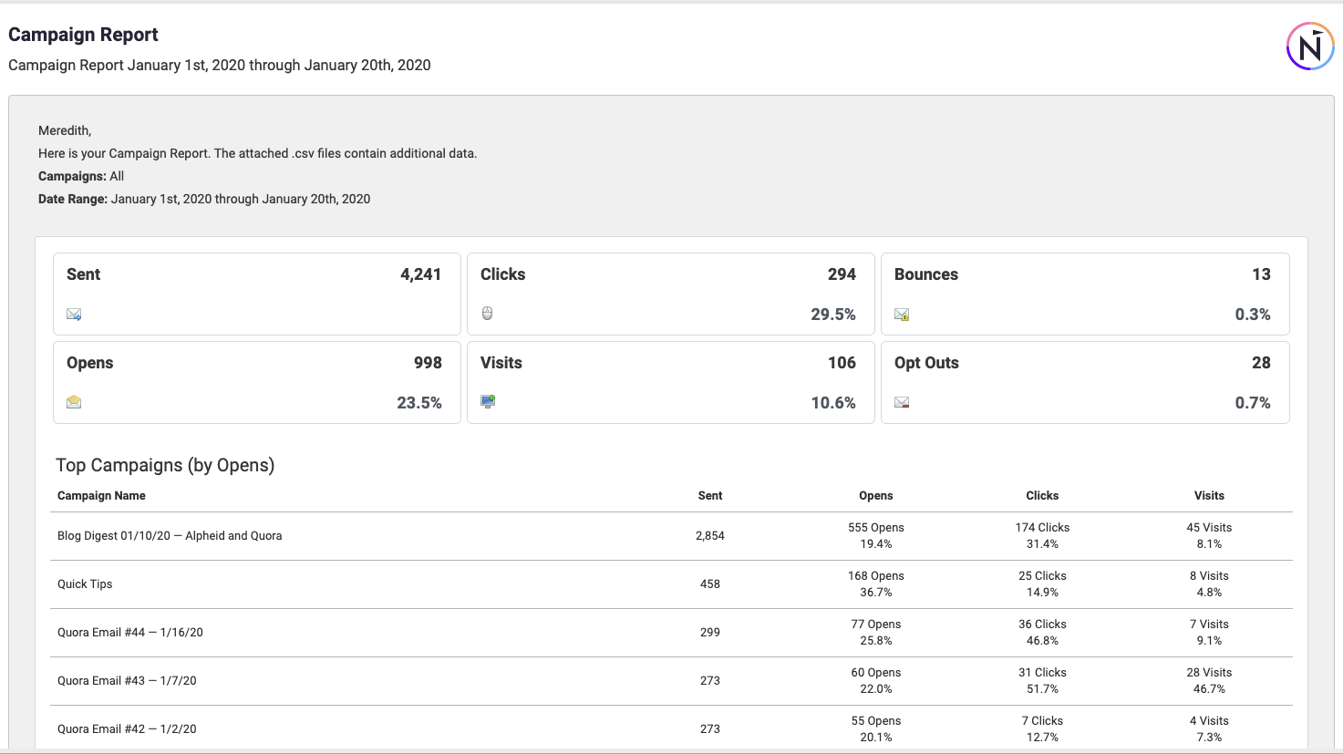
Task: Select campaign Quora Email #44 — 1/16/20
Action: point(129,632)
